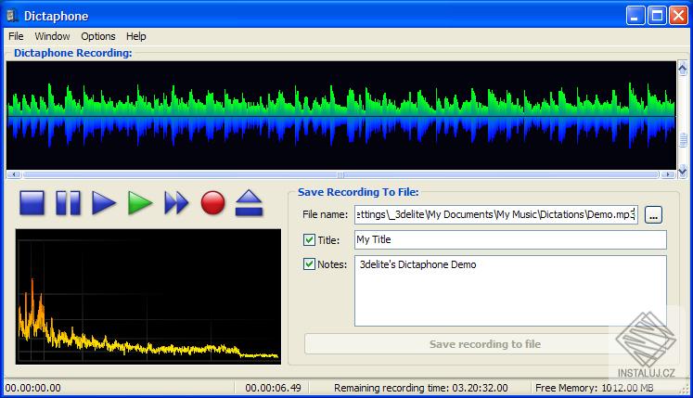
Task: Open the Help menu
Action: [x=136, y=36]
